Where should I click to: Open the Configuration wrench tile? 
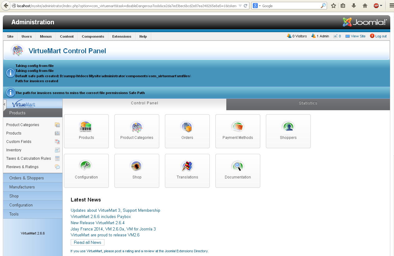[86, 171]
